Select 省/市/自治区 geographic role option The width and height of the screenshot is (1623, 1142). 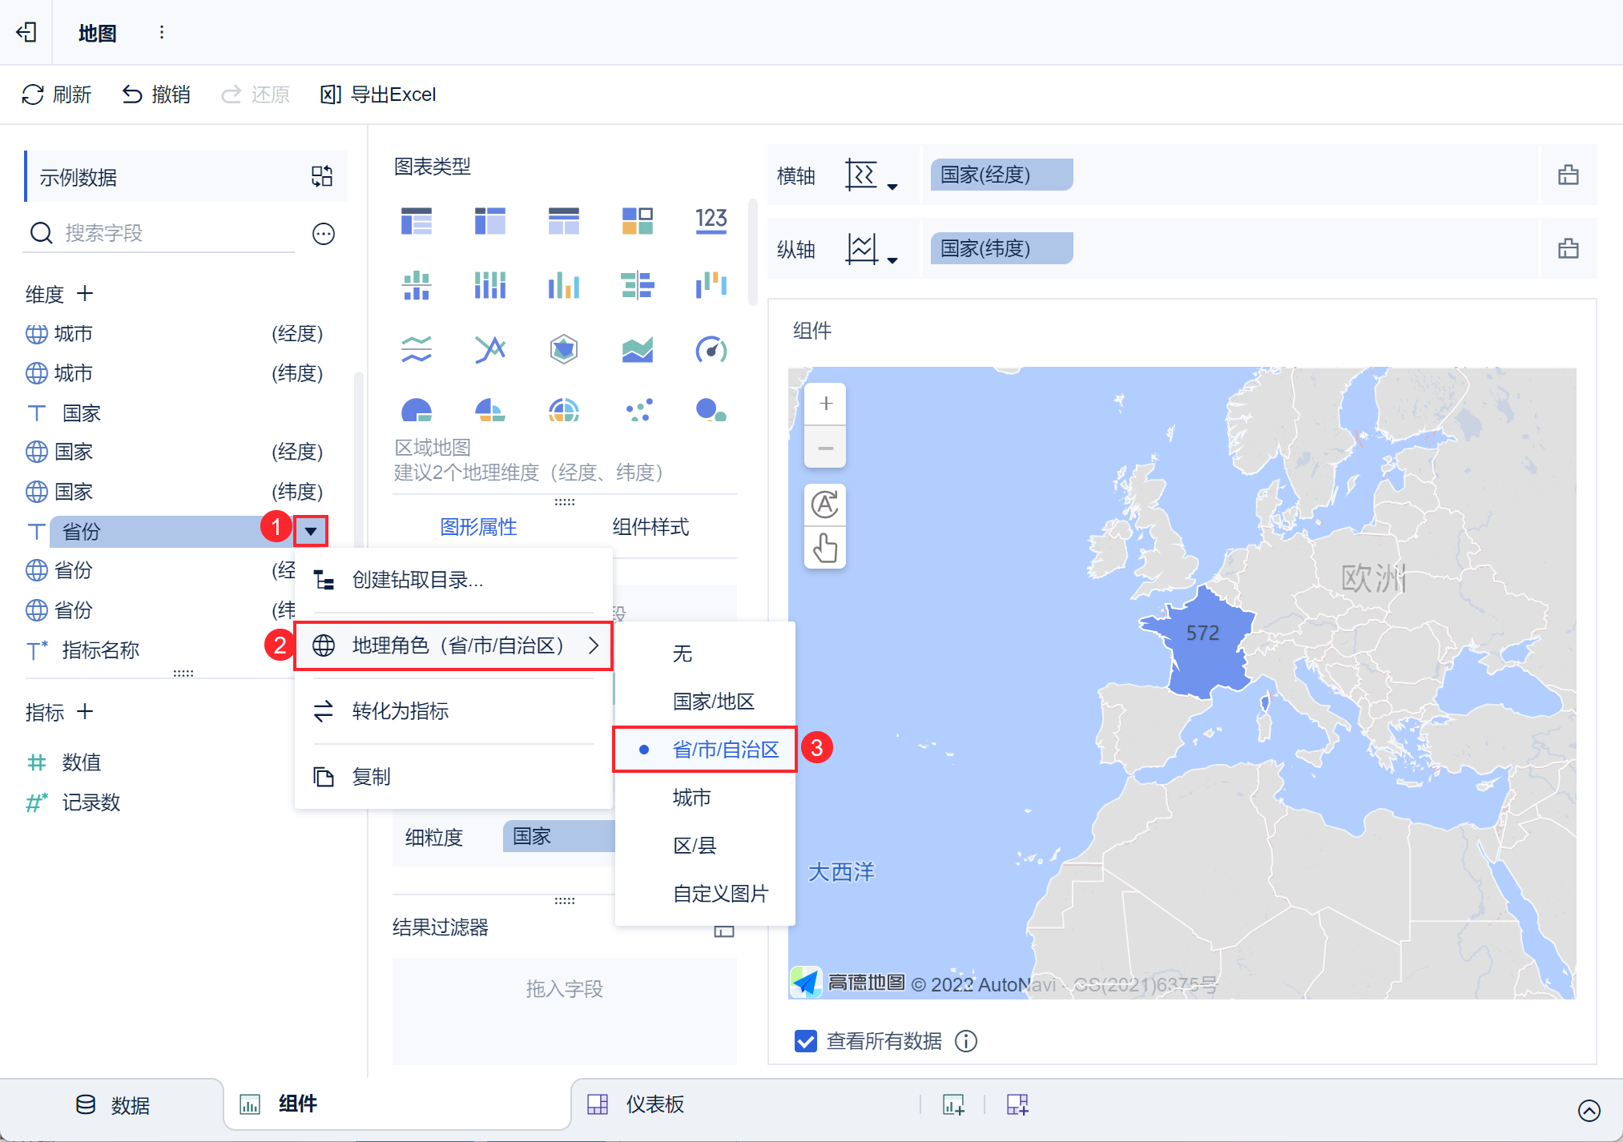[x=725, y=750]
